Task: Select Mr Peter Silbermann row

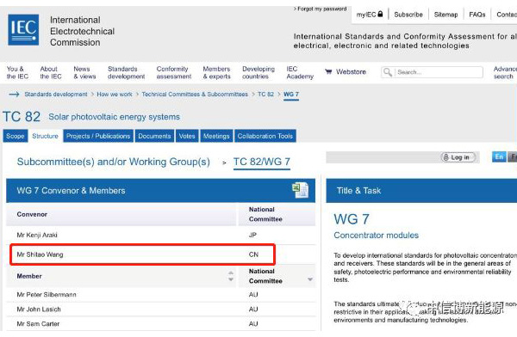Action: coord(160,295)
